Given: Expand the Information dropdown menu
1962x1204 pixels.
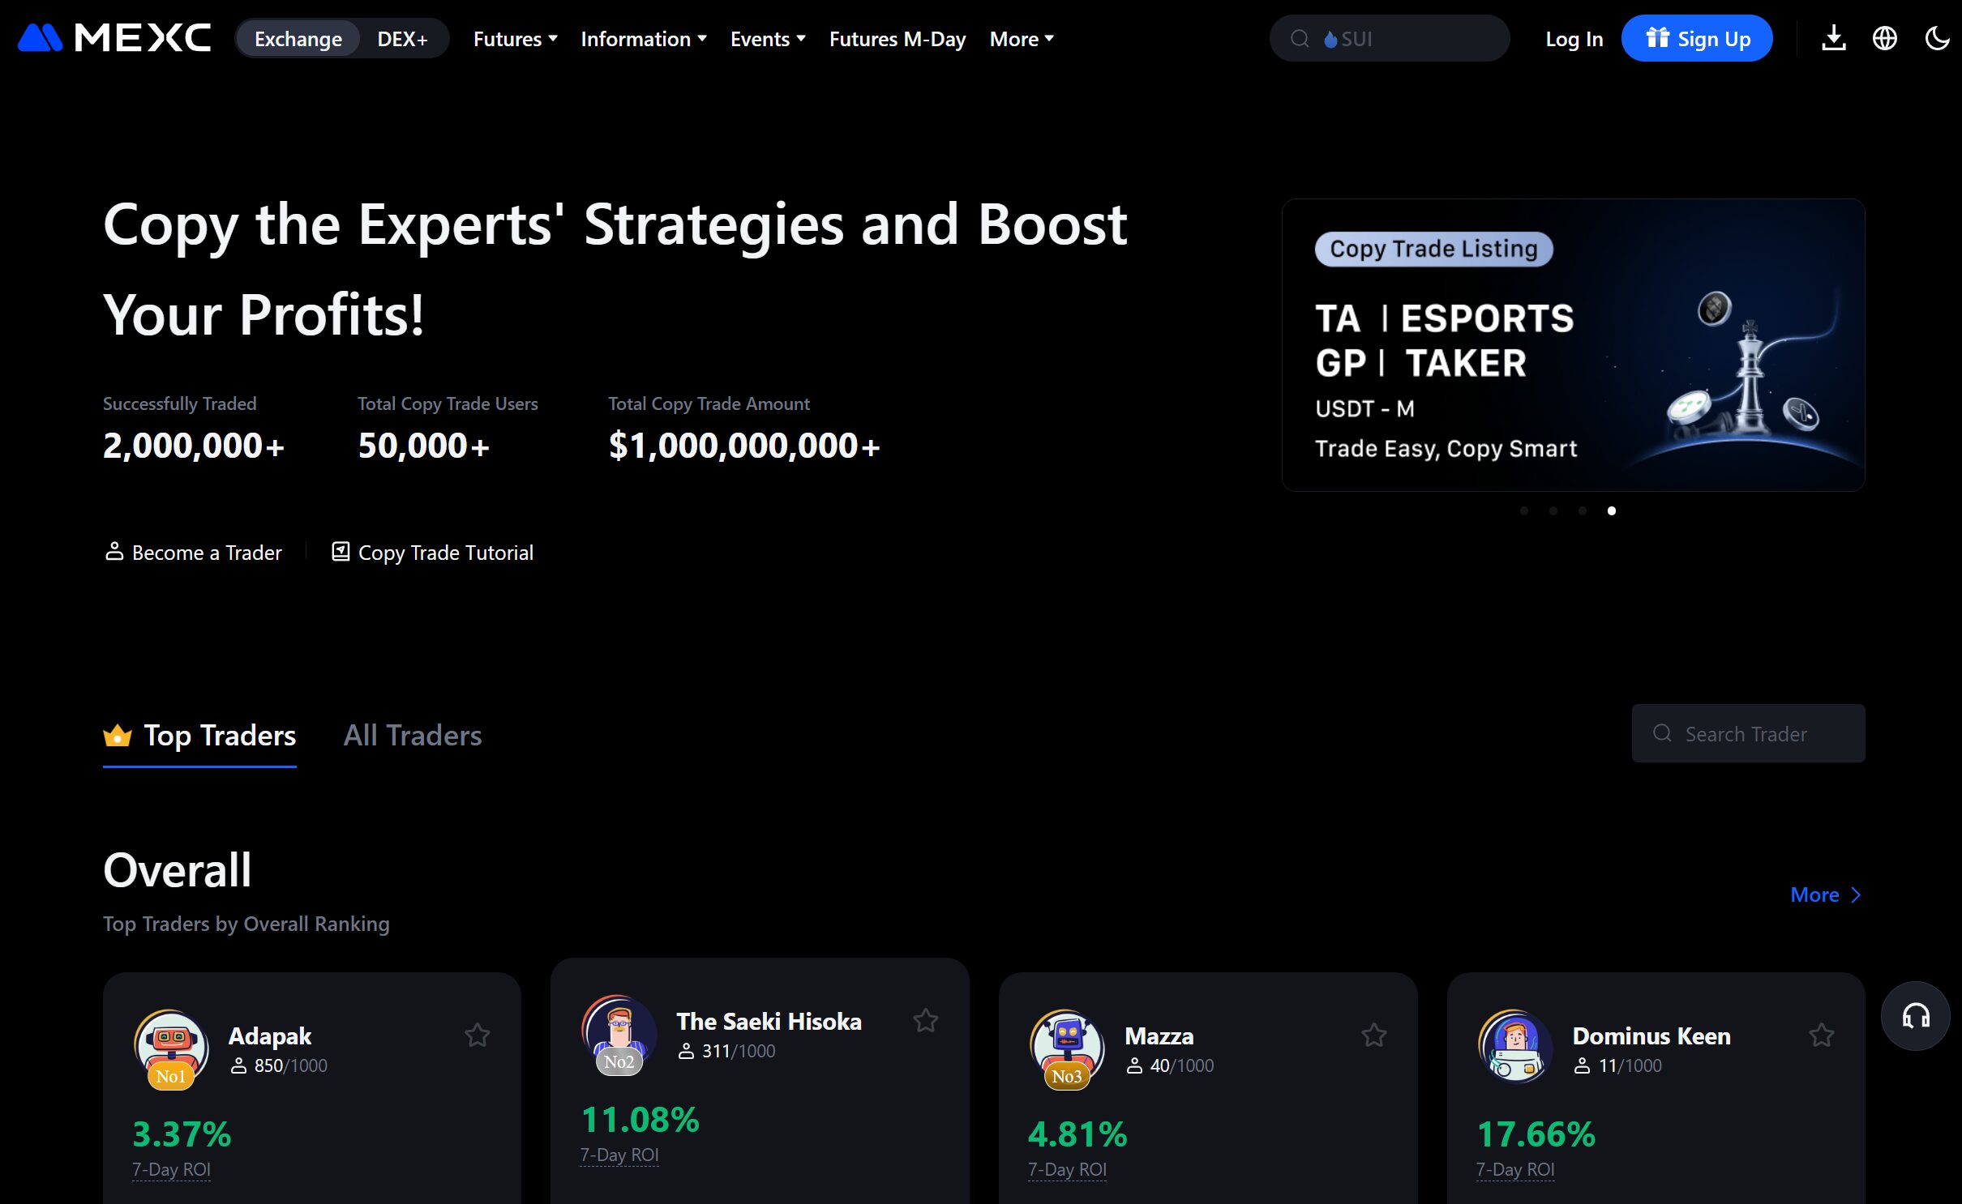Looking at the screenshot, I should [644, 39].
